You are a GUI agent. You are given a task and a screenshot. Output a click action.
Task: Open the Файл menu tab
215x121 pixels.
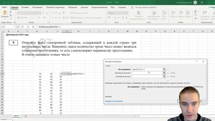(x=4, y=7)
